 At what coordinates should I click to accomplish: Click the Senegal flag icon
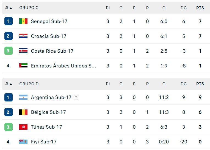pos(23,21)
